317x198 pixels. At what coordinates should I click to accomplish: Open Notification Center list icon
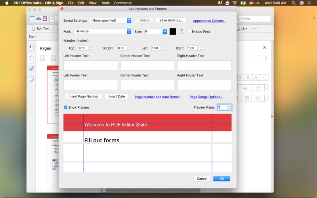(309, 3)
